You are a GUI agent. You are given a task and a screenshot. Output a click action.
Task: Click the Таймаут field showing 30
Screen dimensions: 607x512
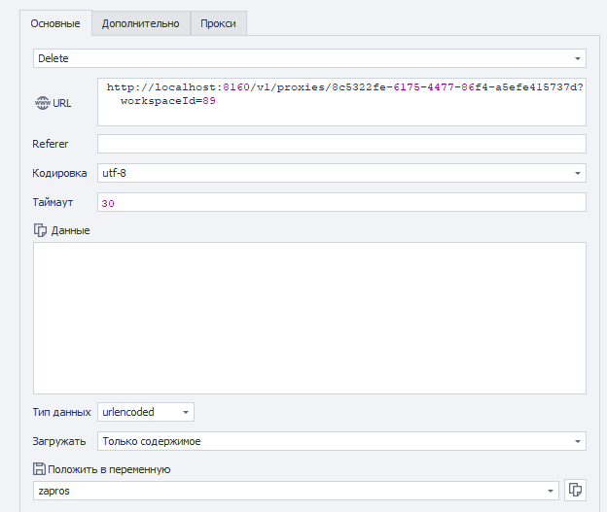pyautogui.click(x=340, y=202)
